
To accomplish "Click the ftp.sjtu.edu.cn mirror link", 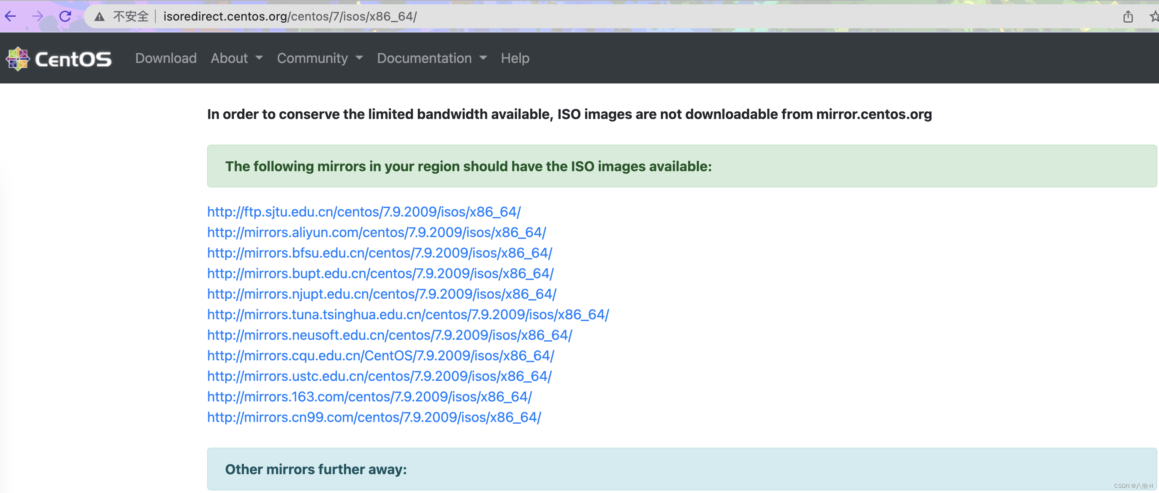I will 364,211.
